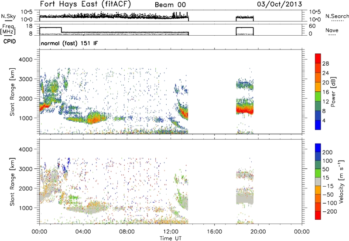Click the 'Velocity [m s-1]' color bar label
Image resolution: width=349 pixels, height=241 pixels.
pyautogui.click(x=341, y=181)
